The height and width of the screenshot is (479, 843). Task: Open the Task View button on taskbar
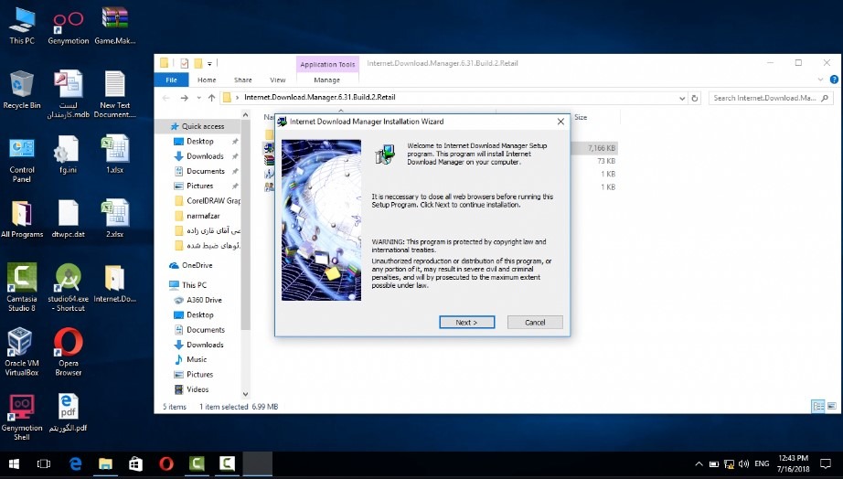(x=44, y=463)
